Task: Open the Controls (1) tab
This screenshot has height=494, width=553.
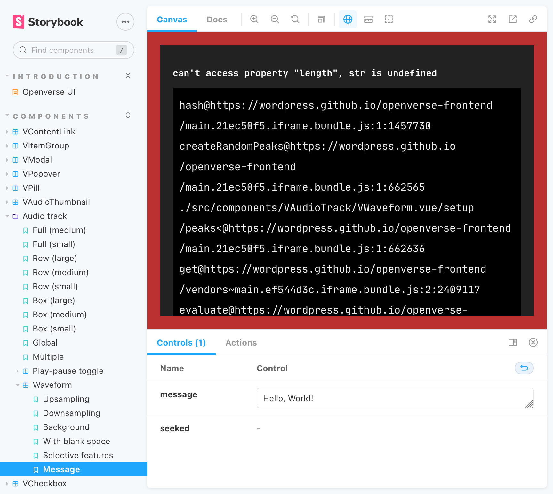Action: (x=181, y=343)
